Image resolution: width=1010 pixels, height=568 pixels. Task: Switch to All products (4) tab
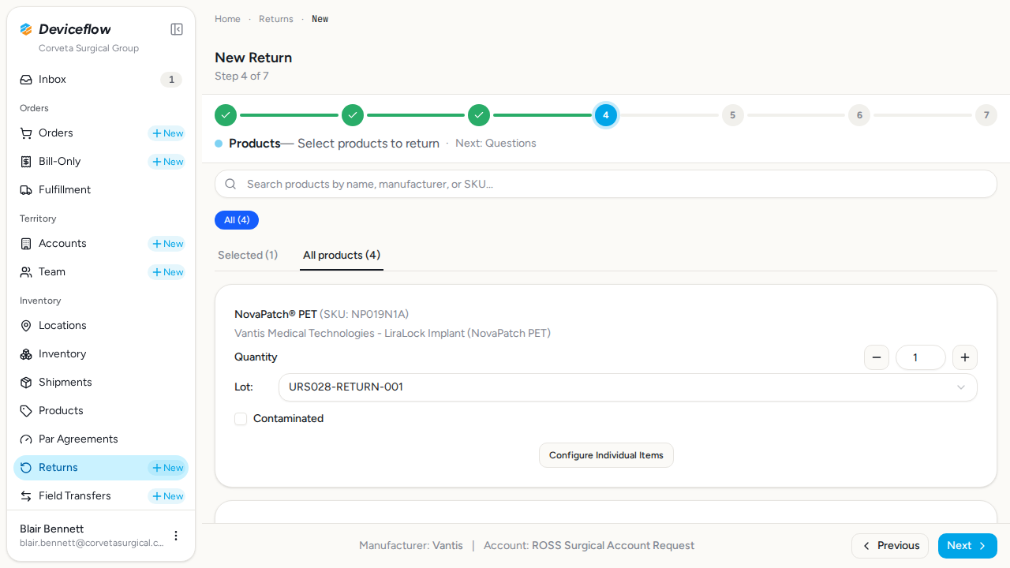pyautogui.click(x=342, y=255)
